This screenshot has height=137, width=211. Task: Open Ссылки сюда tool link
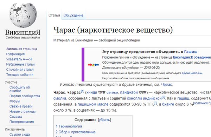[x=20, y=135]
